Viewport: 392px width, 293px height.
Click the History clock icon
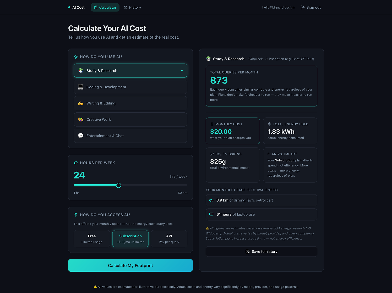pos(126,7)
